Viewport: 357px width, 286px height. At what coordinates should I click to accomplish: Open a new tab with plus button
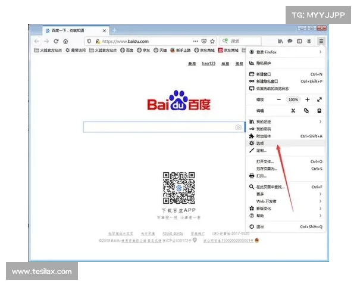click(x=114, y=30)
